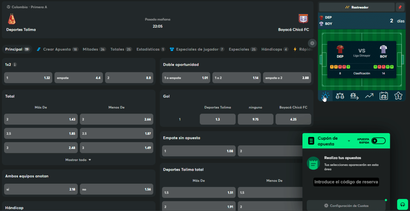Screen dimensions: 410x211
Task: Pick 2 at odds 8.8
Action: pos(129,78)
